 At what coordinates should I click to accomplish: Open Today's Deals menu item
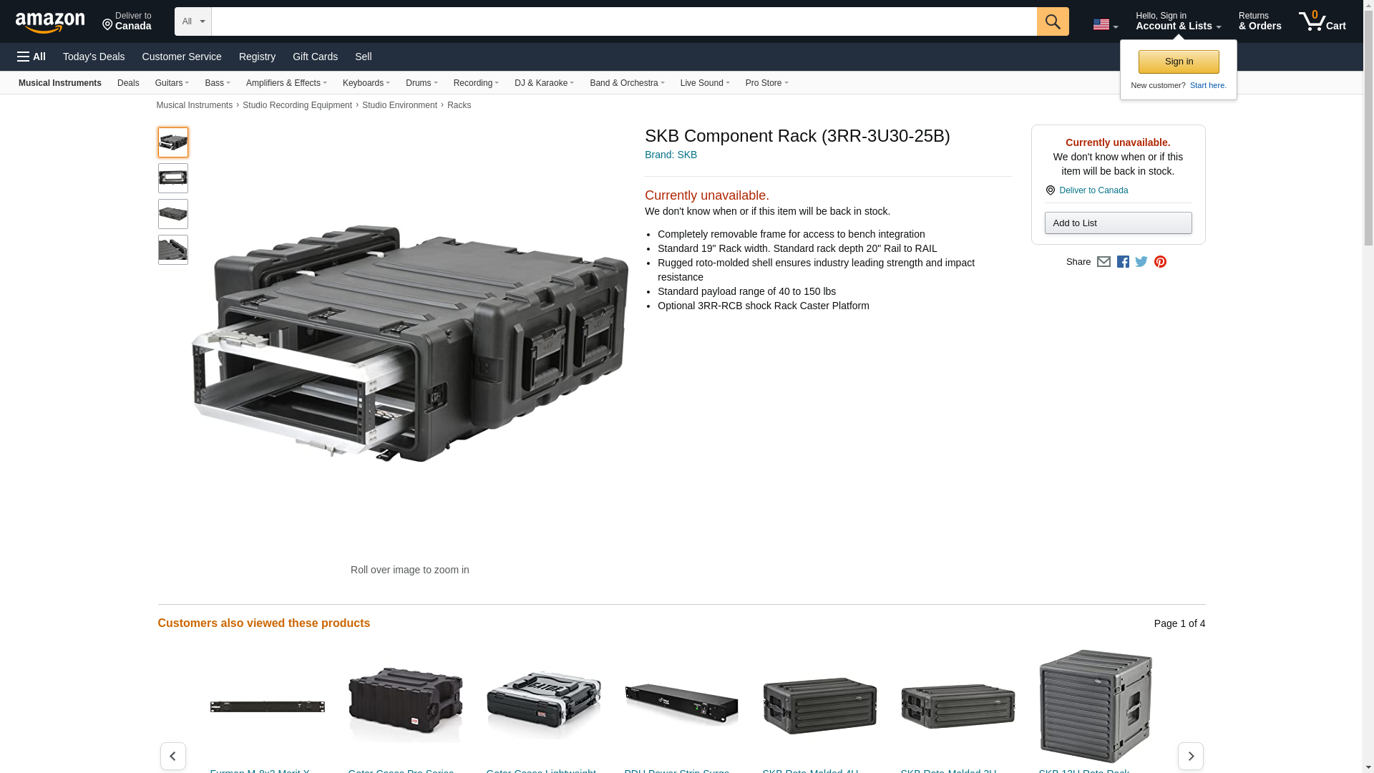pyautogui.click(x=94, y=57)
